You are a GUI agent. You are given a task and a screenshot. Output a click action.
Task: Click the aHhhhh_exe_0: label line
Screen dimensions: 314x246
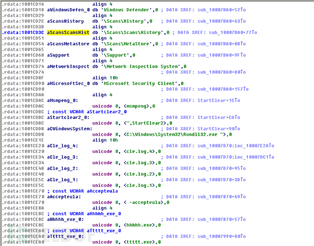pyautogui.click(x=65, y=219)
